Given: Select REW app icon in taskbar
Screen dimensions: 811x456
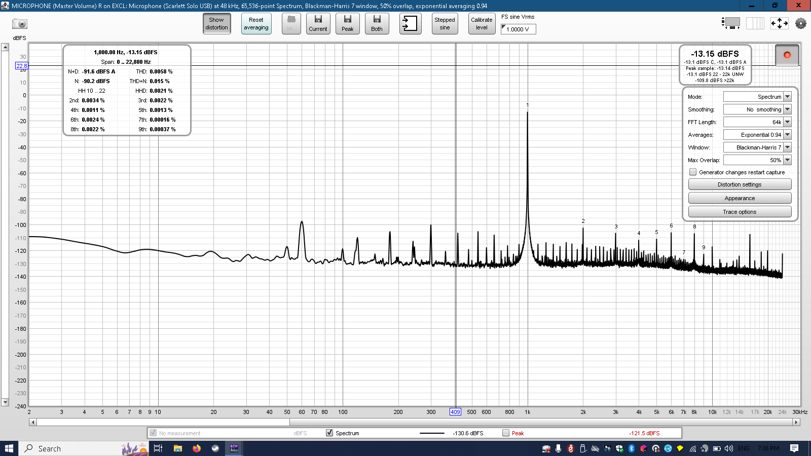Looking at the screenshot, I should click(x=234, y=448).
